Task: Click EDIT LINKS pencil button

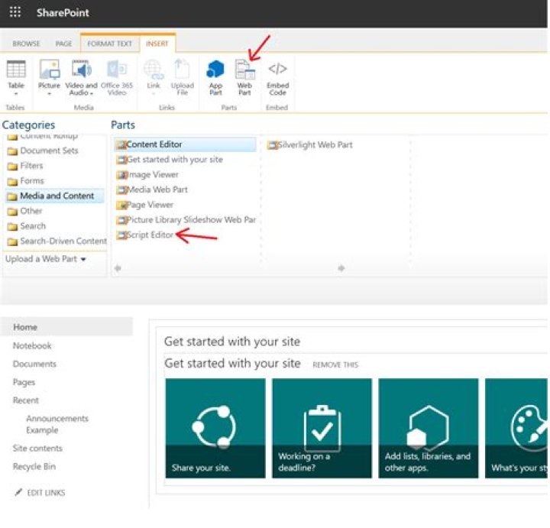Action: coord(40,493)
